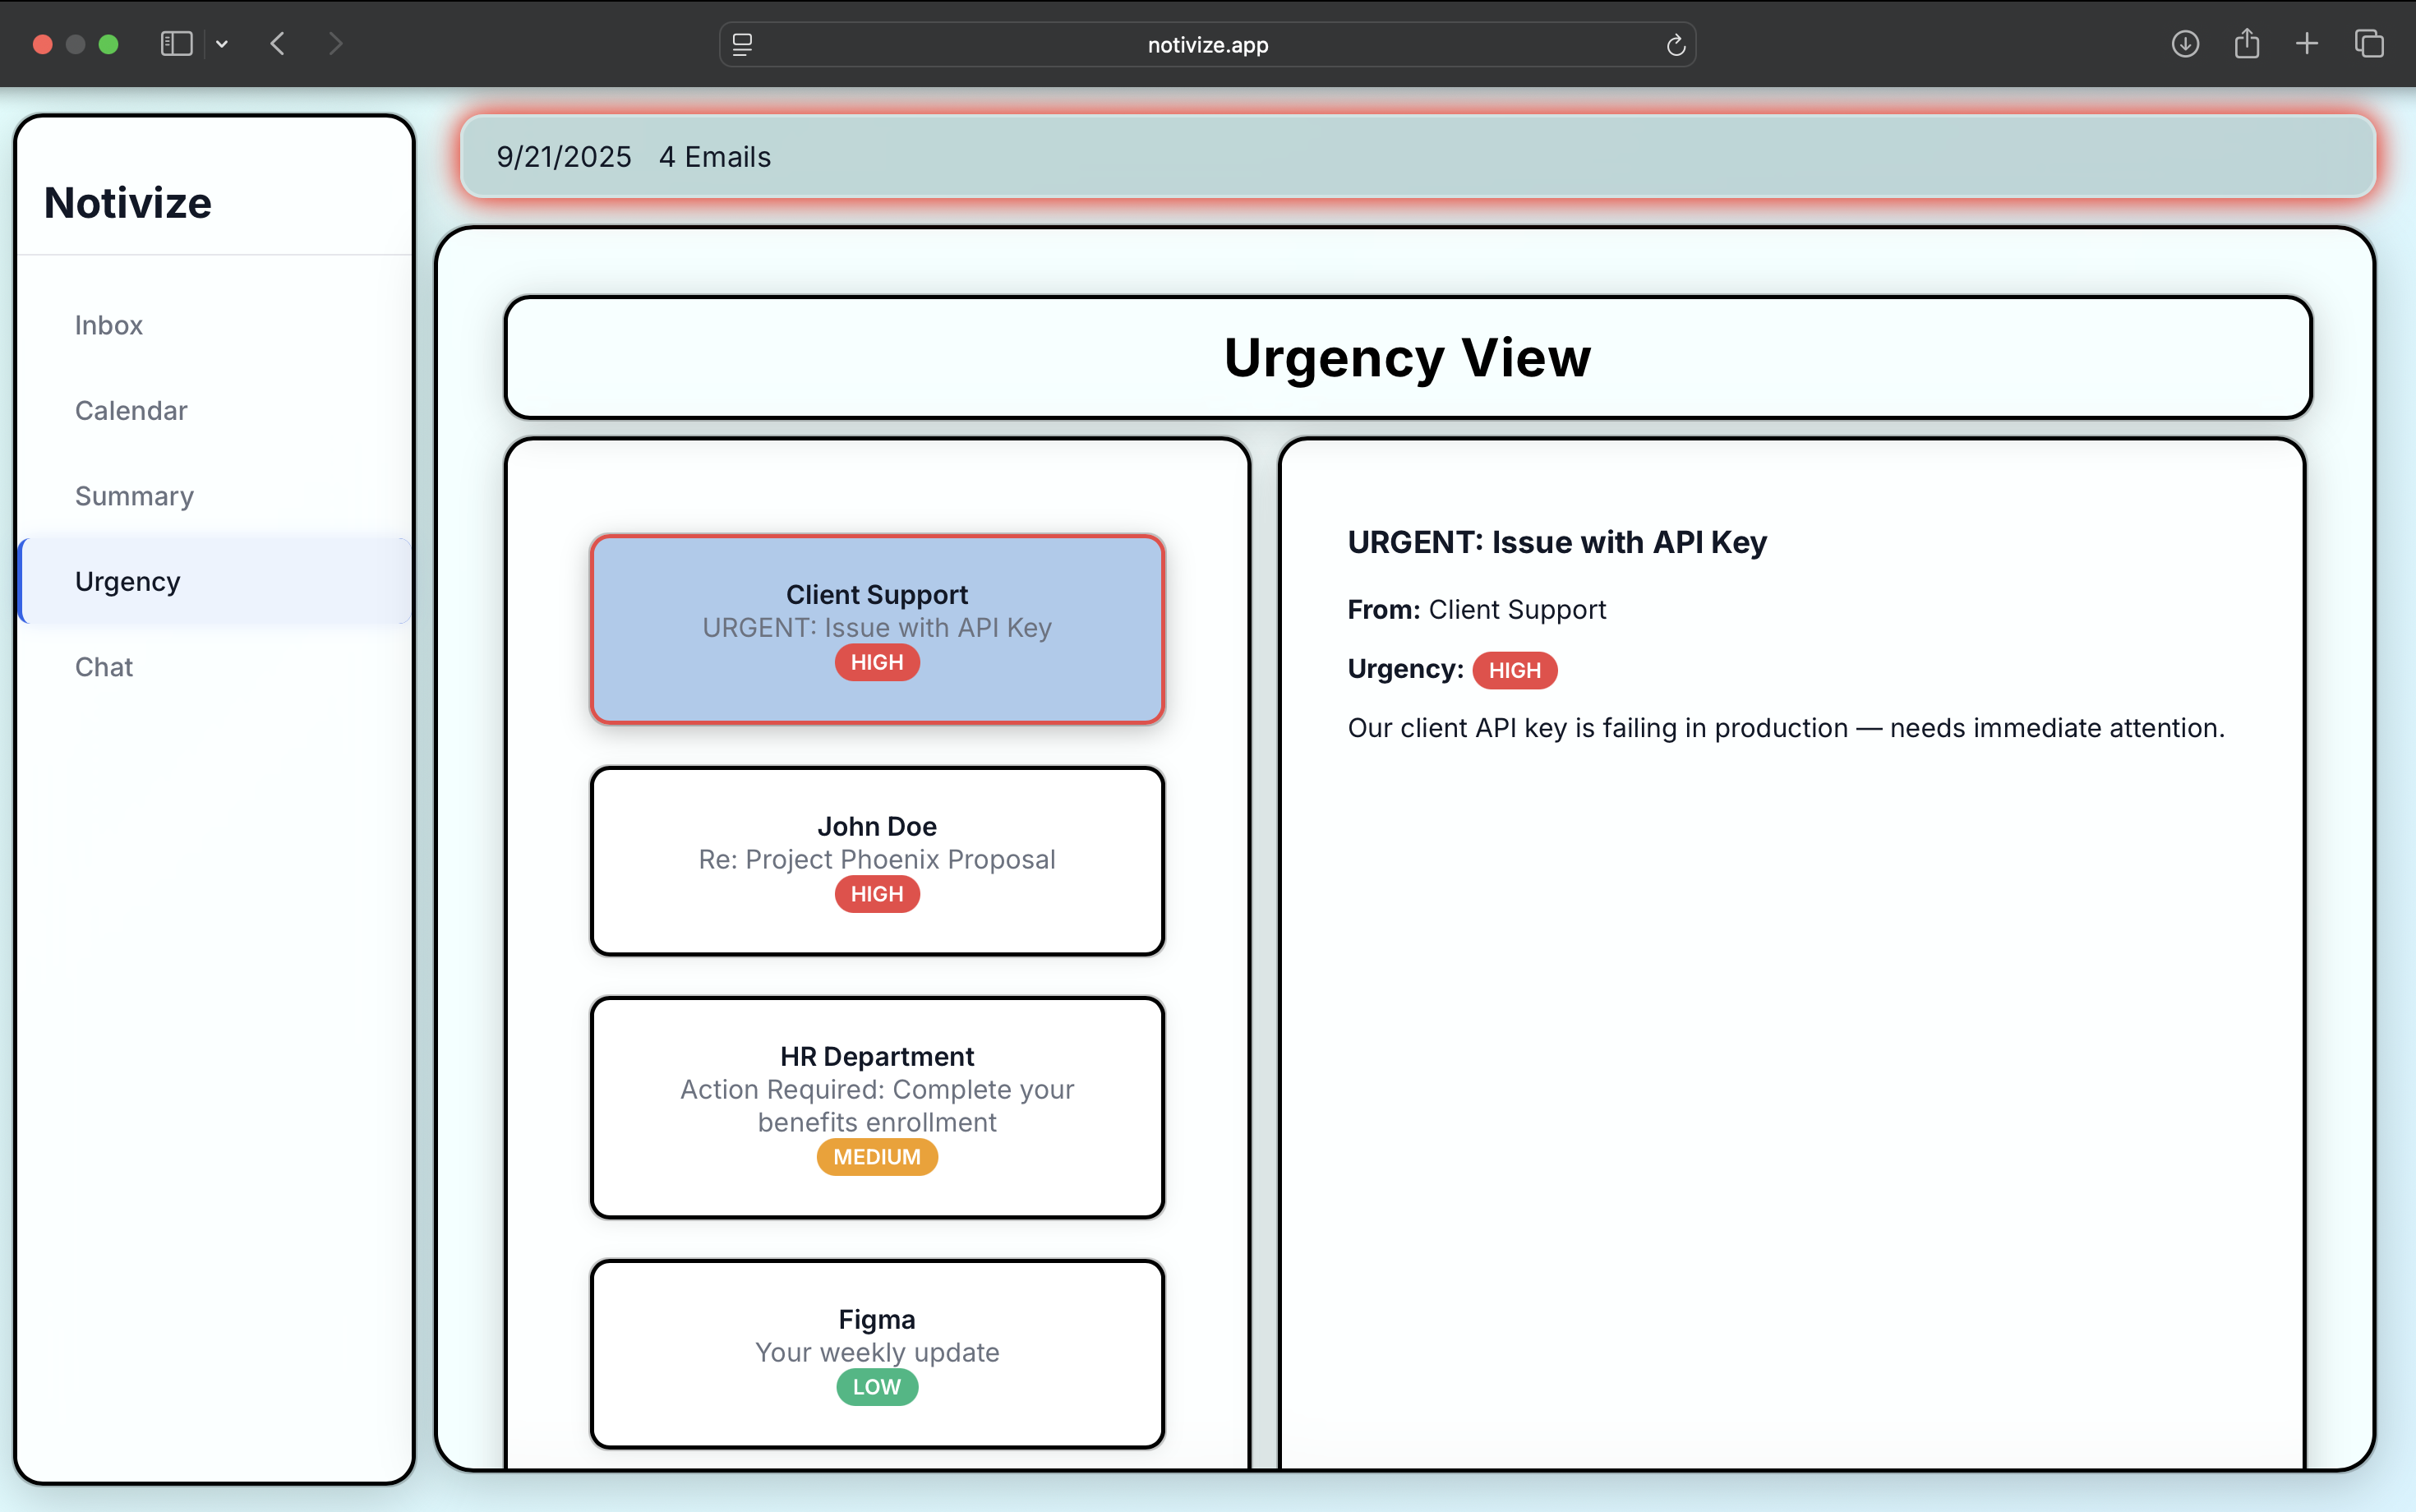Select the John Doe email card
The image size is (2416, 1512).
point(876,860)
